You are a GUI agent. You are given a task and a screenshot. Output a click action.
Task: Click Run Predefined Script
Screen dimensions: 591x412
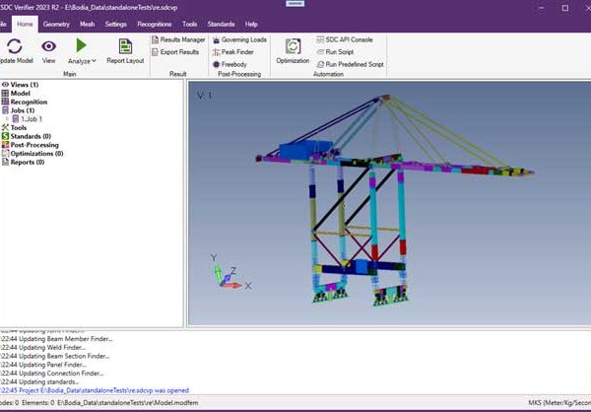pyautogui.click(x=348, y=64)
